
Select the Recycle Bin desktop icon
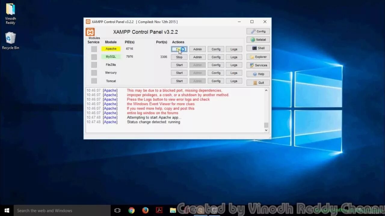(11, 41)
